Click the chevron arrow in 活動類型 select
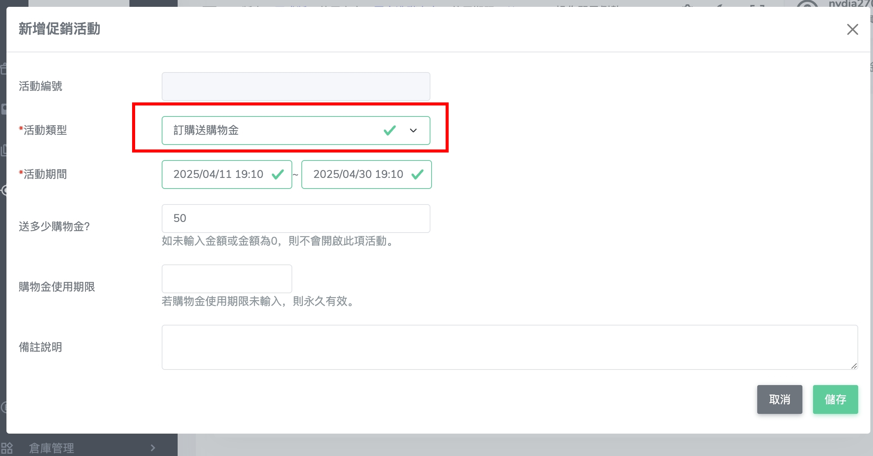 [x=413, y=131]
